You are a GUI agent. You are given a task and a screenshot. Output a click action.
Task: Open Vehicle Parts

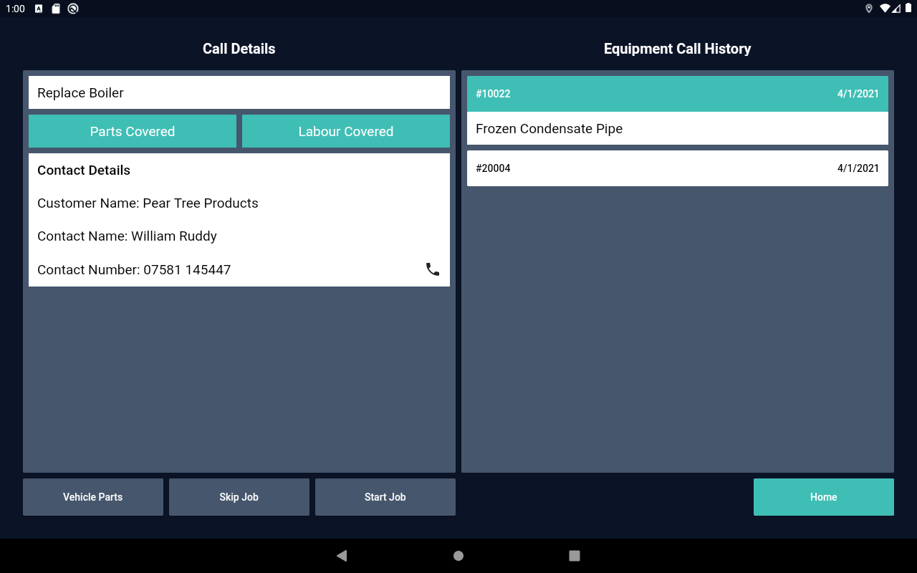click(93, 497)
